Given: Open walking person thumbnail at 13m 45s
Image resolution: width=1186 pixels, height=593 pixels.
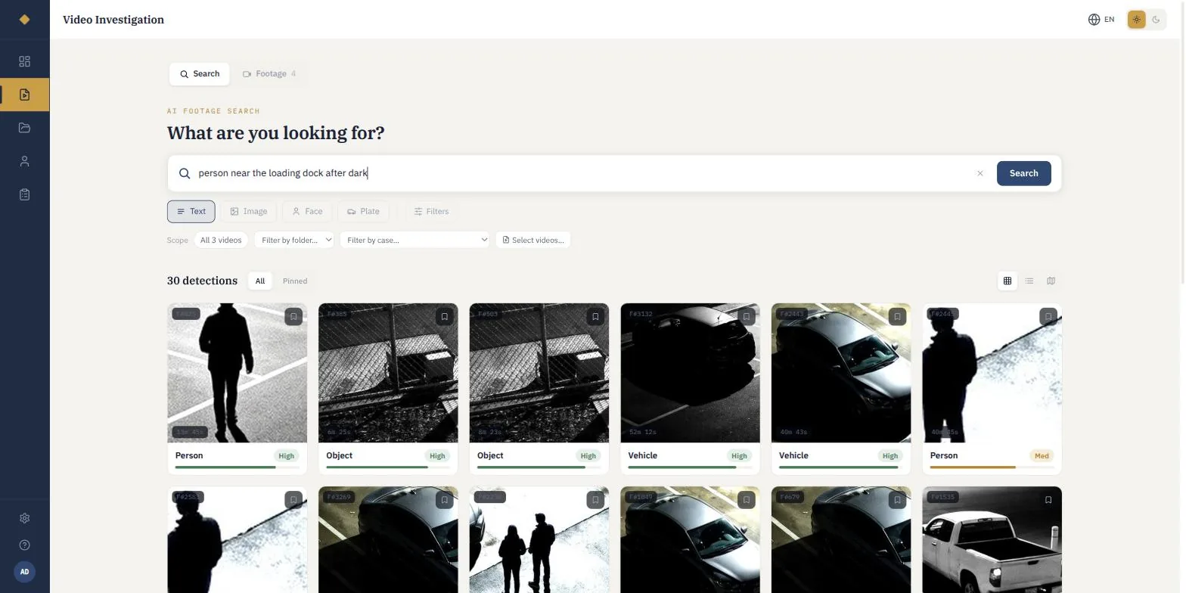Looking at the screenshot, I should tap(237, 373).
